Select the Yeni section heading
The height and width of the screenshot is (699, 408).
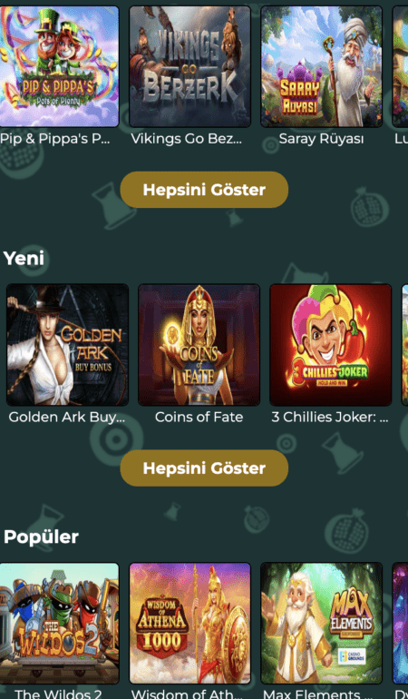[24, 258]
